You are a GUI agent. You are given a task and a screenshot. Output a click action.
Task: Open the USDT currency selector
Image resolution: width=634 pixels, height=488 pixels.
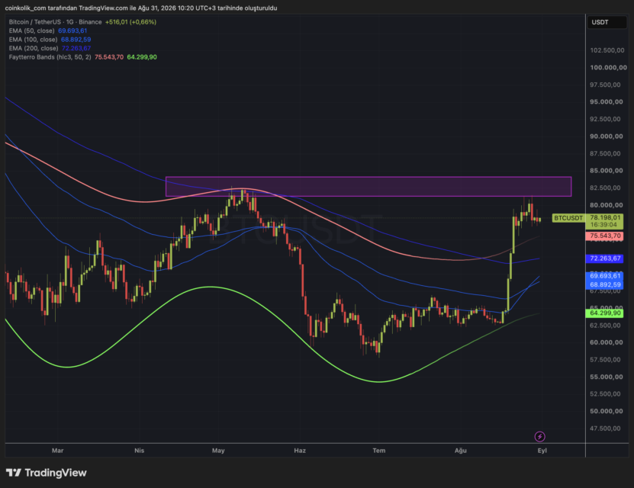click(x=607, y=22)
